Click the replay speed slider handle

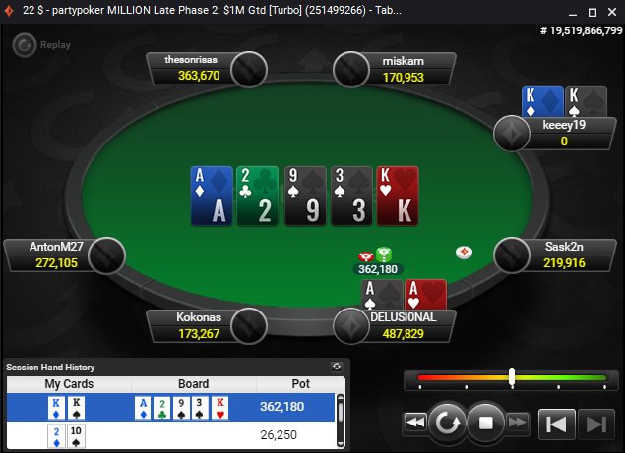tap(512, 377)
